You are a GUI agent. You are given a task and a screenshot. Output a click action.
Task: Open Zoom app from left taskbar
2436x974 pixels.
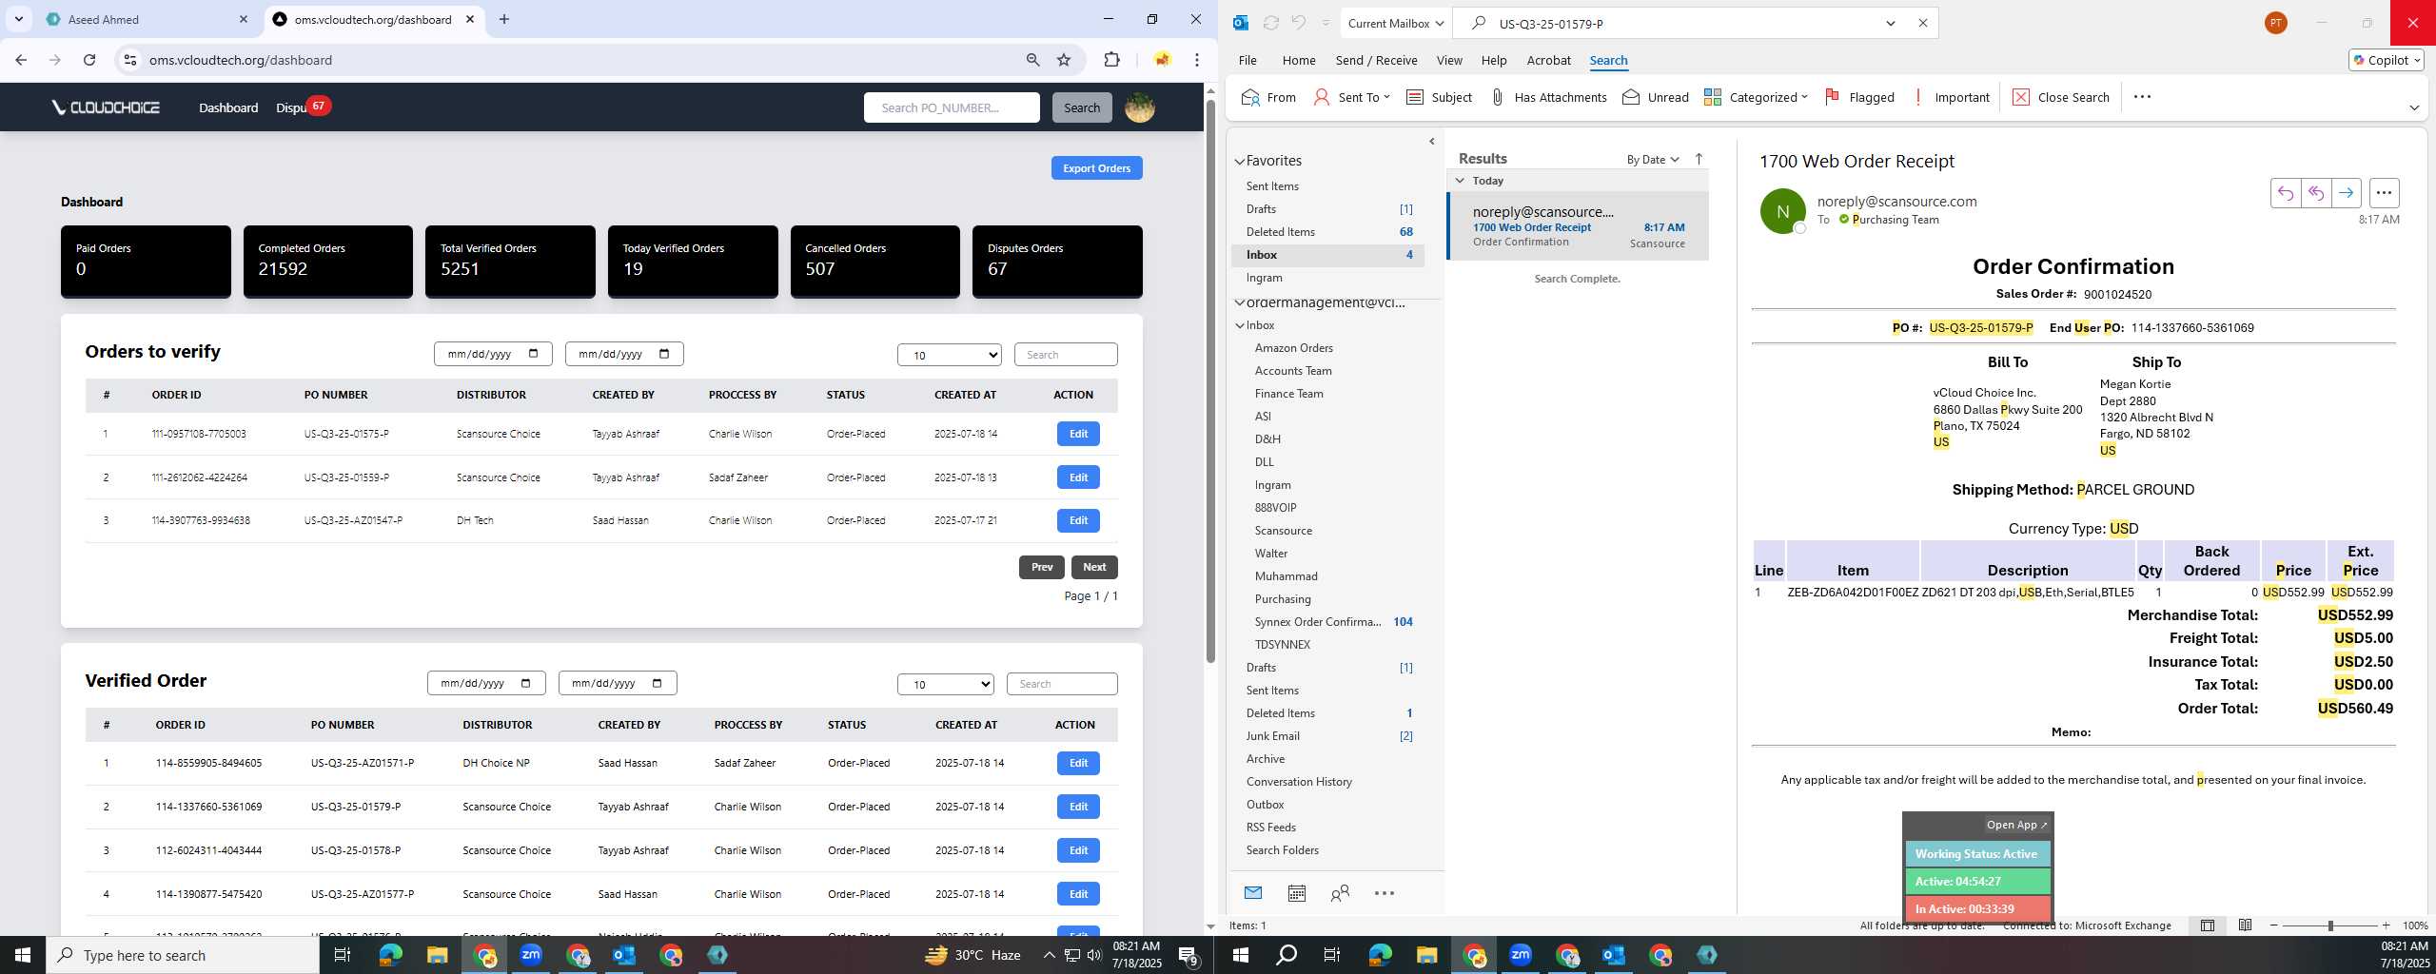point(531,955)
